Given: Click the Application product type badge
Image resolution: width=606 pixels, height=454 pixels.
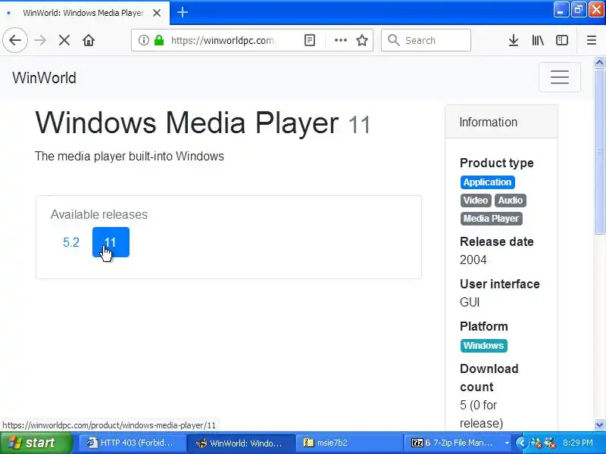Looking at the screenshot, I should (487, 182).
